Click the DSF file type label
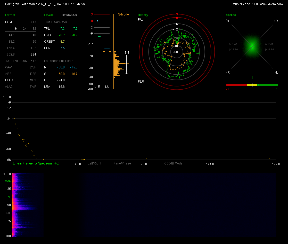The height and width of the screenshot is (244, 288). pyautogui.click(x=33, y=67)
